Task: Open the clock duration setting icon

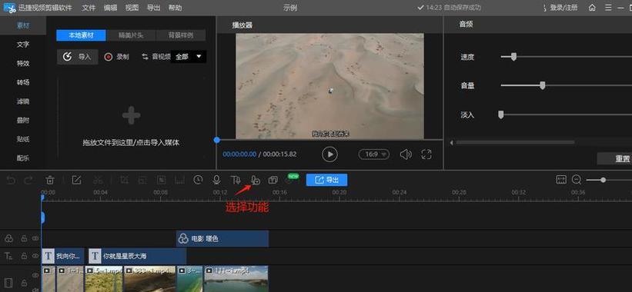Action: [x=198, y=180]
